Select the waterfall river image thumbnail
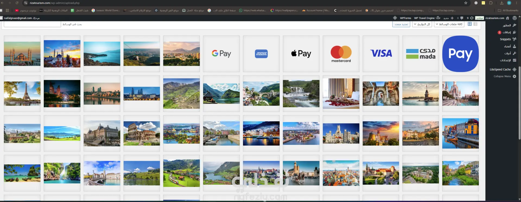This screenshot has height=202, width=521. pos(301,93)
